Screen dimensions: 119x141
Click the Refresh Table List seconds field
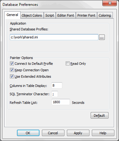coord(61,102)
